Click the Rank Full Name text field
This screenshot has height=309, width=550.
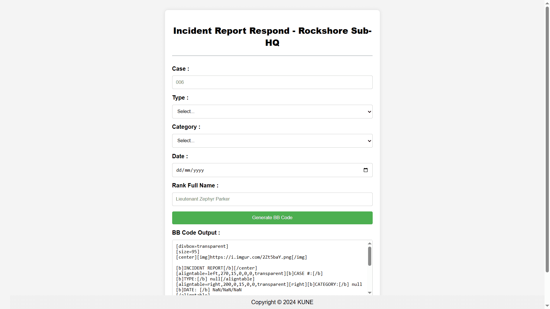(x=272, y=199)
